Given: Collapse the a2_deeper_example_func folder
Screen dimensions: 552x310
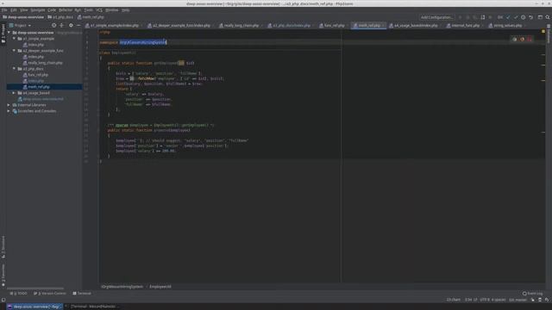Looking at the screenshot, I should click(x=15, y=51).
